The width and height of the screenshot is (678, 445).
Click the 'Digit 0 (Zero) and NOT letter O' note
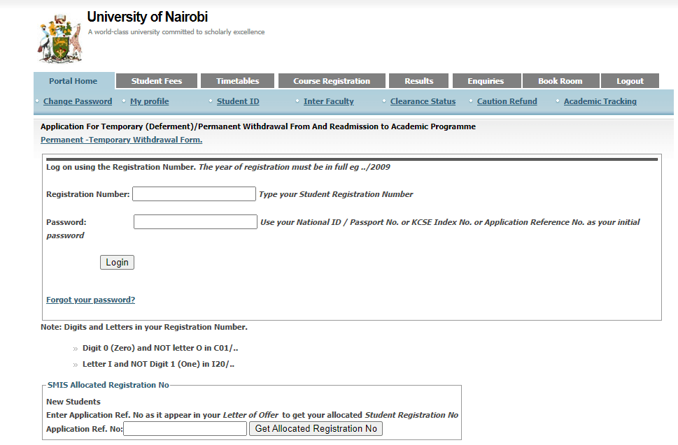160,348
